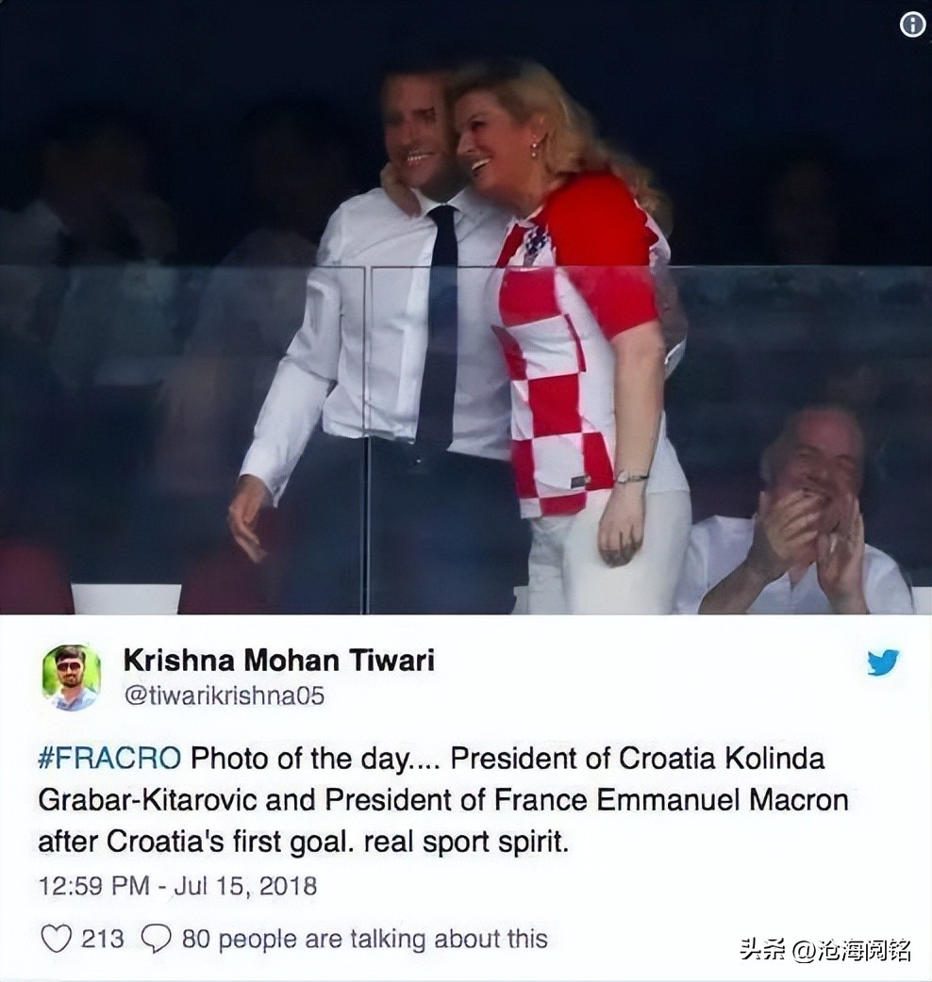
Task: Click the 头条 @沧海阅铭 watermark
Action: click(825, 950)
